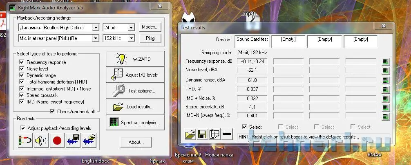
Task: Open results file icon in Test results
Action: point(190,134)
